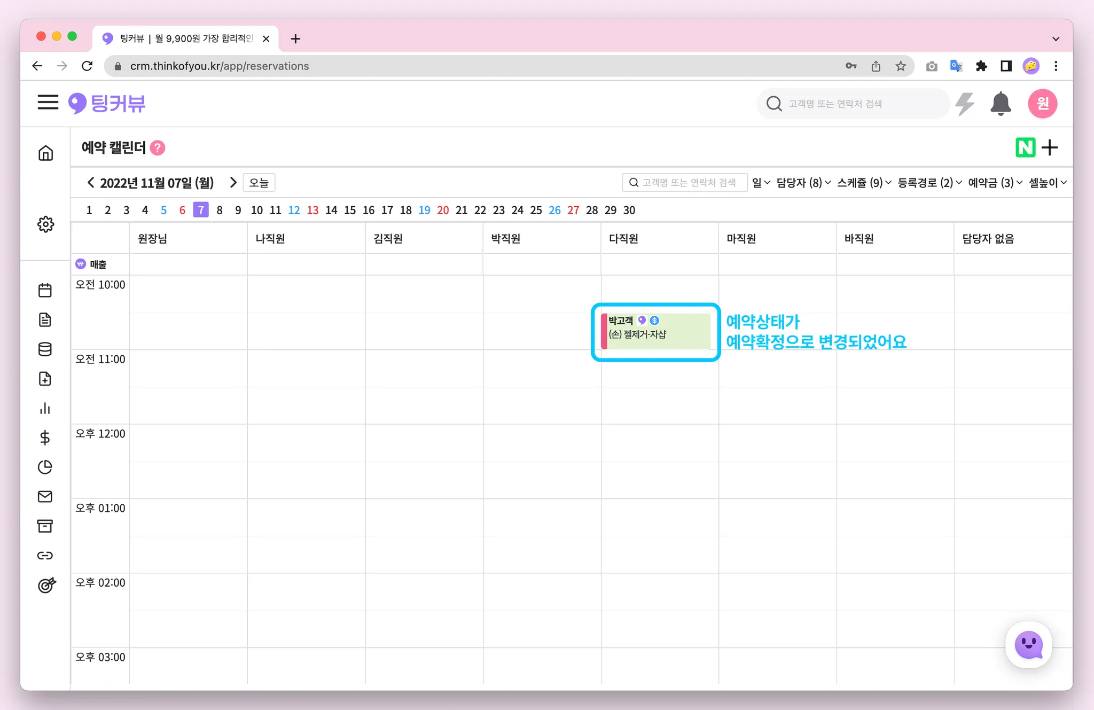
Task: Expand the 스케줄 (9) dropdown
Action: coord(864,183)
